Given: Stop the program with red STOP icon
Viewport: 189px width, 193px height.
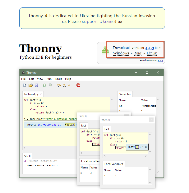Looking at the screenshot, I should pyautogui.click(x=78, y=85).
